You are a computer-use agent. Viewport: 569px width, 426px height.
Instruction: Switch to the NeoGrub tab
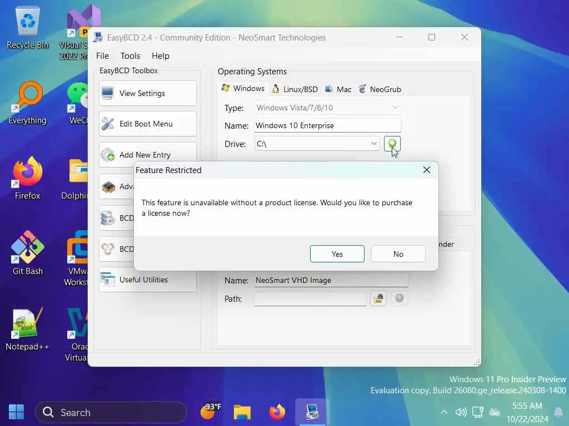pos(380,89)
